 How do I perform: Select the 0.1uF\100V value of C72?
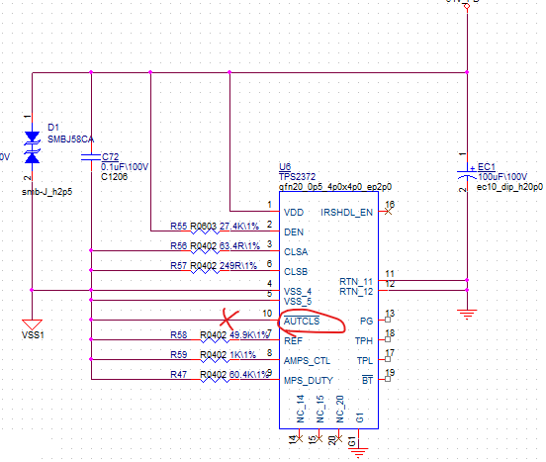[x=125, y=167]
